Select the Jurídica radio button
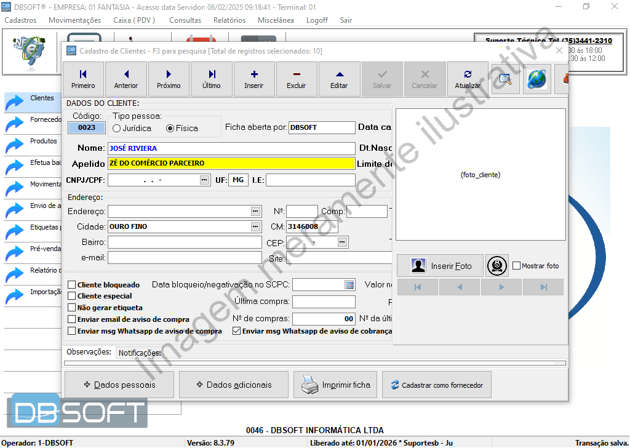The image size is (630, 448). [x=117, y=129]
